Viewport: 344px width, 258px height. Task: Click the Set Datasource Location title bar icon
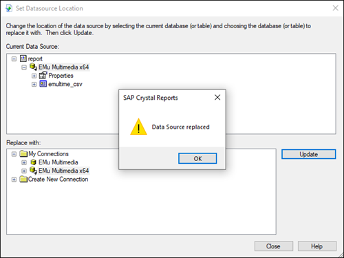(x=9, y=8)
